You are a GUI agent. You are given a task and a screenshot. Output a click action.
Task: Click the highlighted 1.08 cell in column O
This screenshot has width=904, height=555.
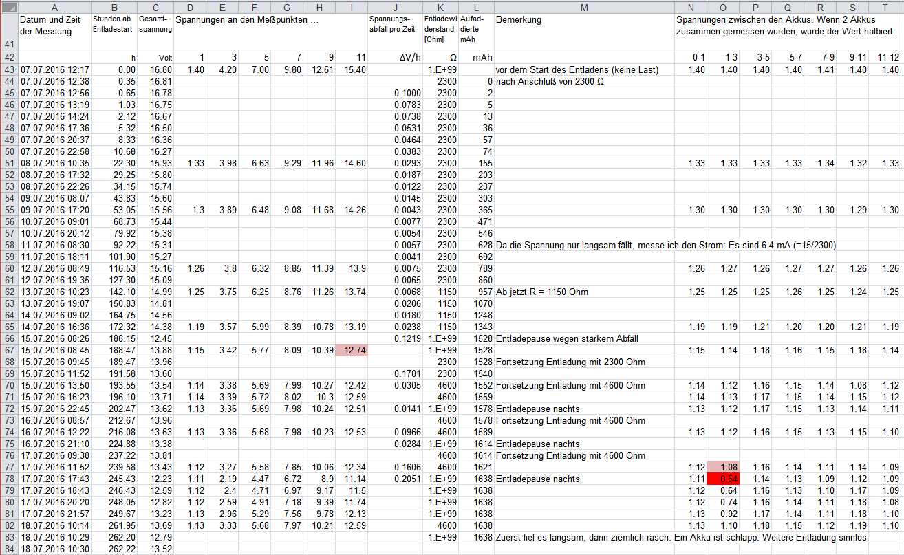coord(722,468)
